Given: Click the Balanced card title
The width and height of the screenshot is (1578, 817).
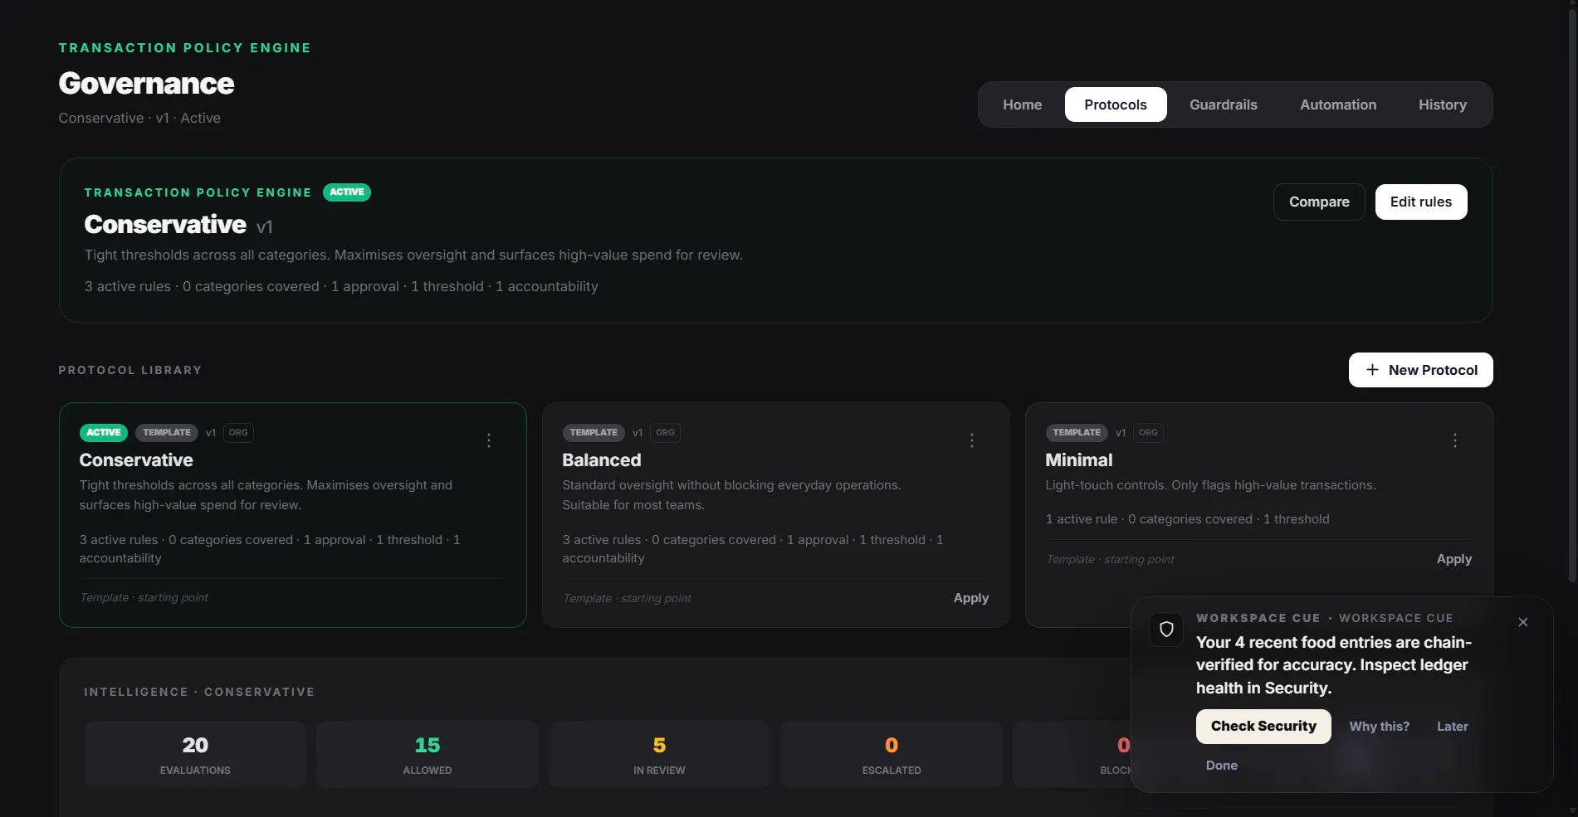Looking at the screenshot, I should [x=602, y=460].
